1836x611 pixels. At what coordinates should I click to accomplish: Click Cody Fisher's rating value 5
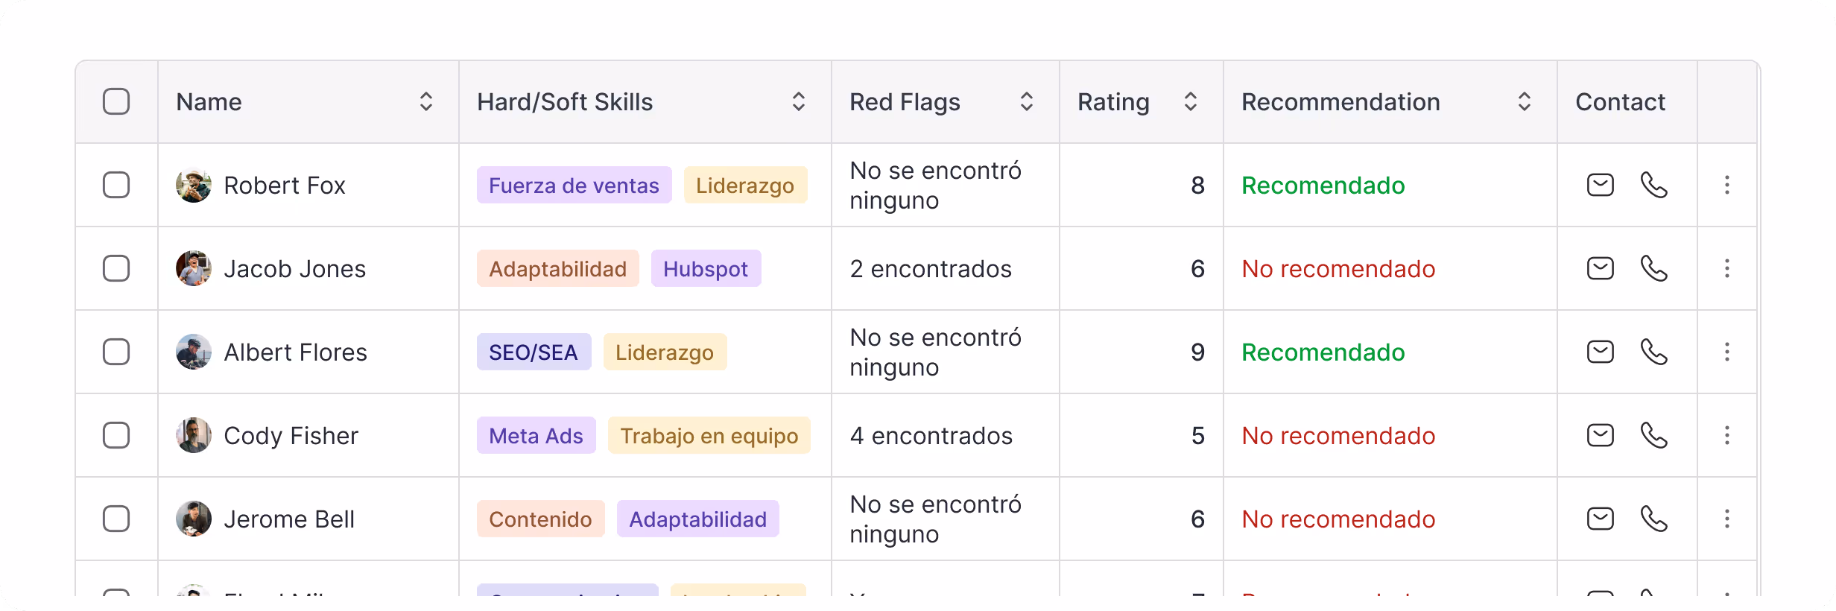[x=1197, y=436]
